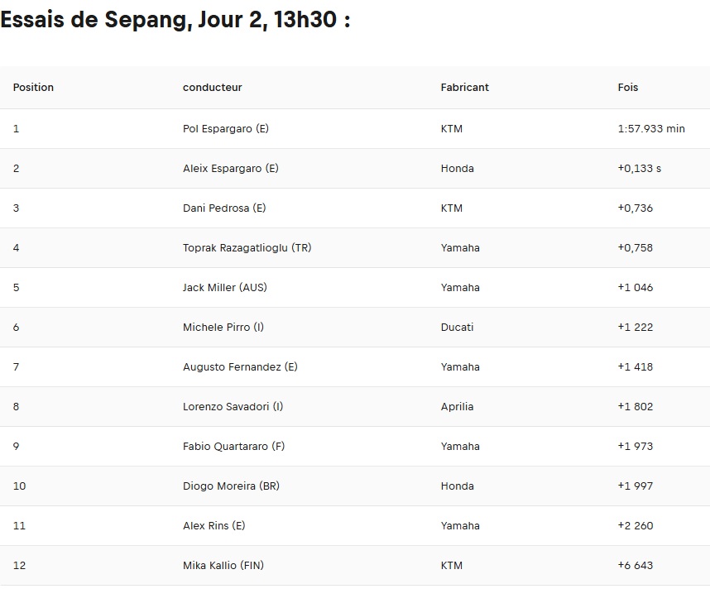This screenshot has height=603, width=710.
Task: Click the heading 'Essais de Sepang, Jour 2'
Action: pos(175,20)
